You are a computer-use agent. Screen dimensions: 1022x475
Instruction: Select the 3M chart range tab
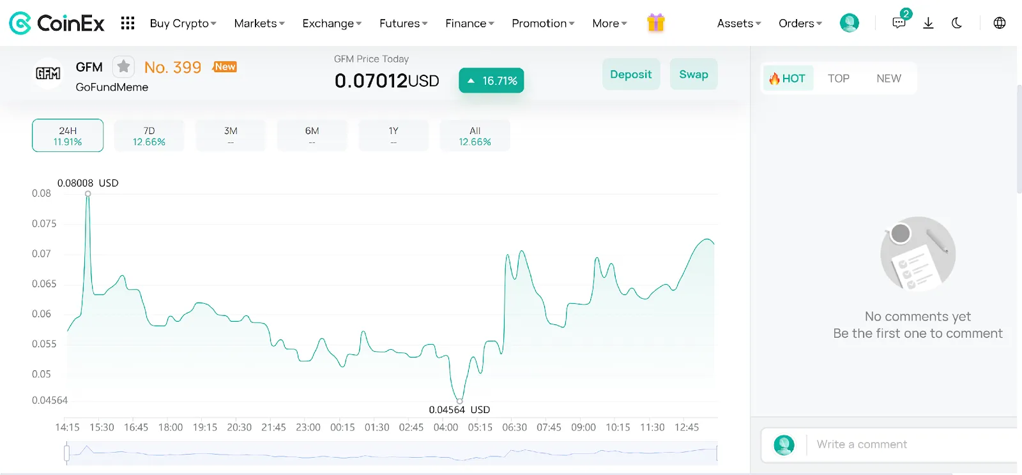point(231,135)
